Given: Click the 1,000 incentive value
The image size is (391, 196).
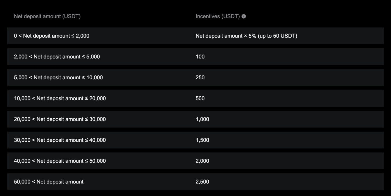Looking at the screenshot, I should pyautogui.click(x=202, y=119).
